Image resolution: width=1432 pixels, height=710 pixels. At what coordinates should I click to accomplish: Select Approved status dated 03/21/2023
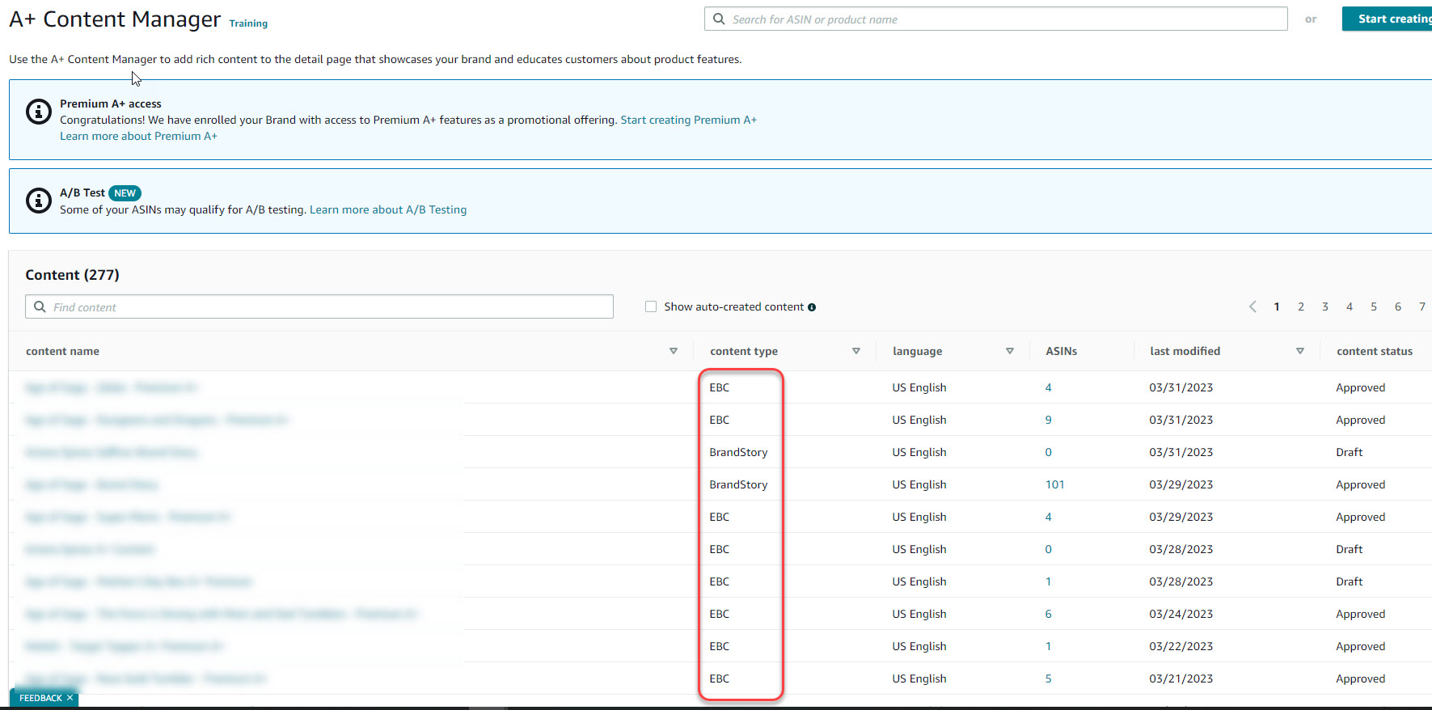[x=1361, y=678]
